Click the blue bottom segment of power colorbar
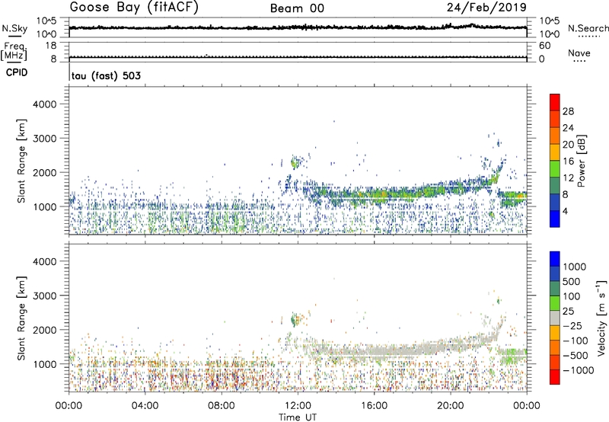This screenshot has width=609, height=422. click(555, 219)
